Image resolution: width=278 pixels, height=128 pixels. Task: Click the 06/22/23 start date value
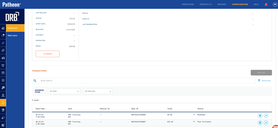(71, 24)
